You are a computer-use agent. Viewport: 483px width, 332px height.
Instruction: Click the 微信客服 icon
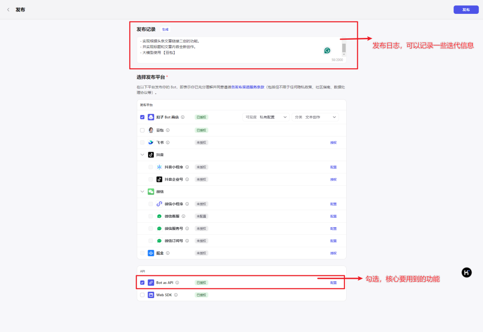(x=159, y=216)
